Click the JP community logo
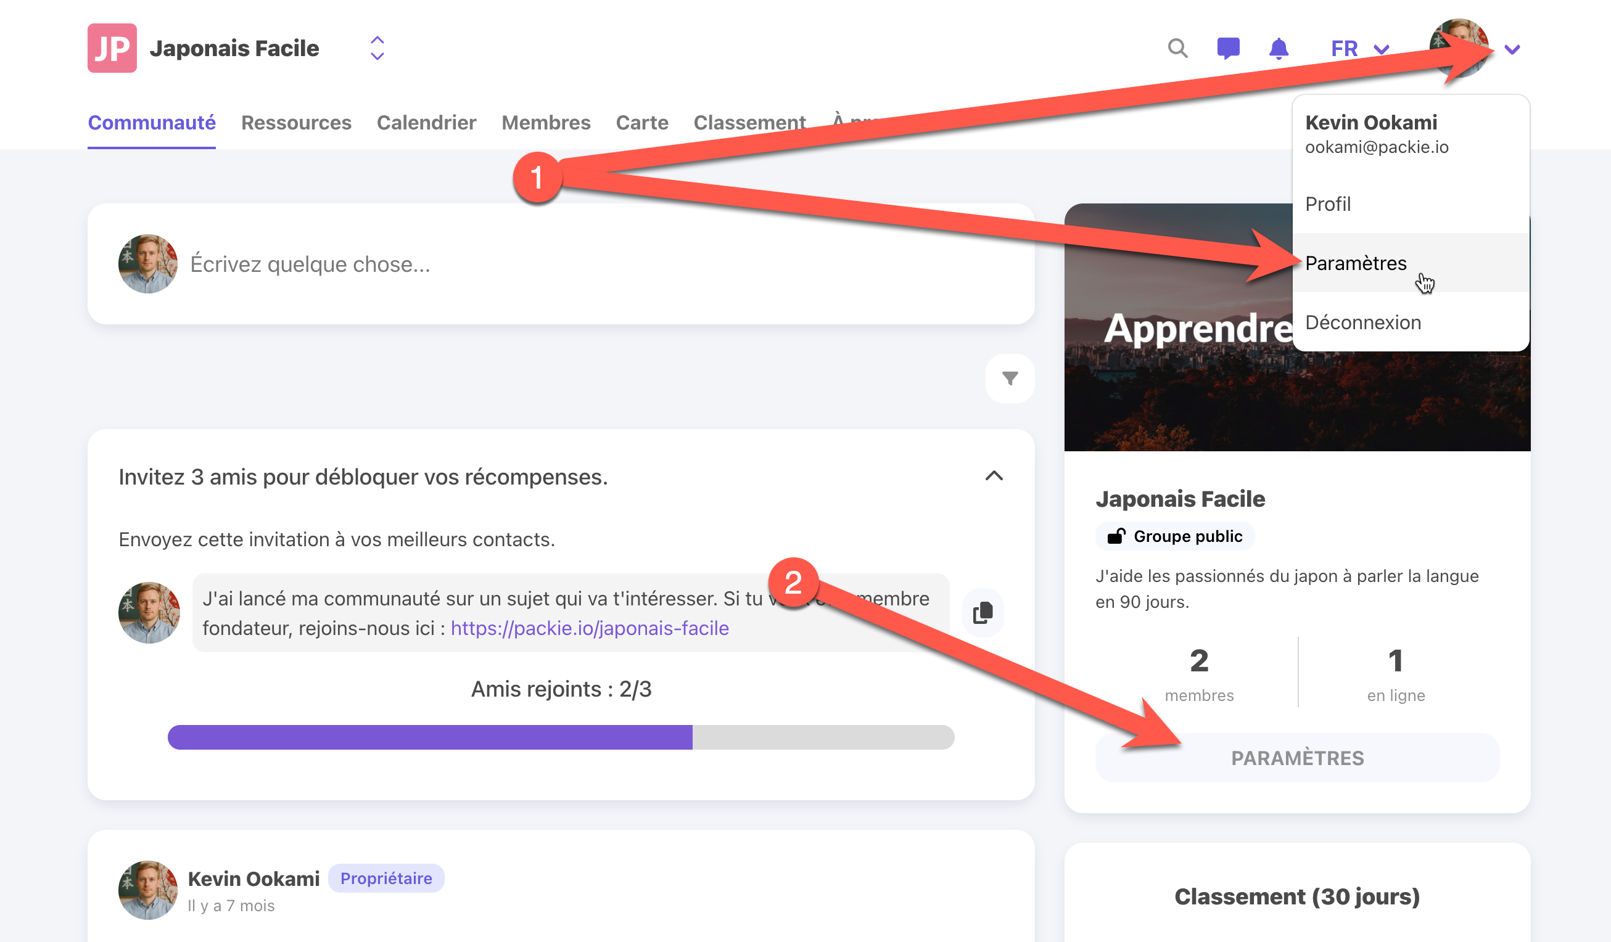The image size is (1611, 942). pyautogui.click(x=112, y=49)
